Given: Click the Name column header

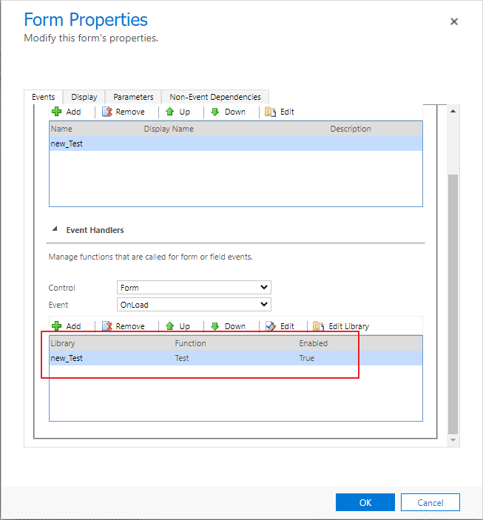Looking at the screenshot, I should pos(61,129).
